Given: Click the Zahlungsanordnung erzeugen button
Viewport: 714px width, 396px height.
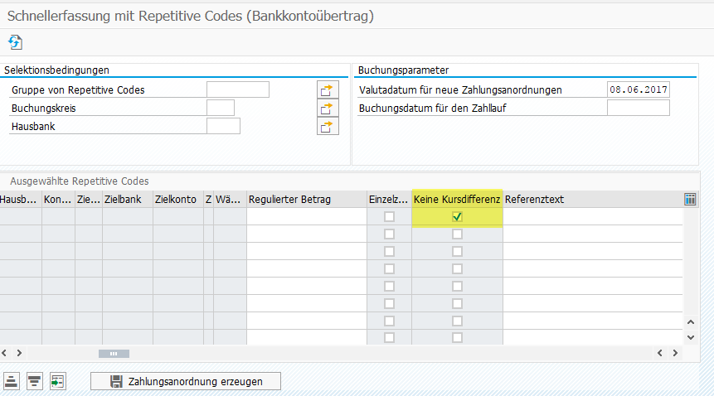Looking at the screenshot, I should 186,381.
